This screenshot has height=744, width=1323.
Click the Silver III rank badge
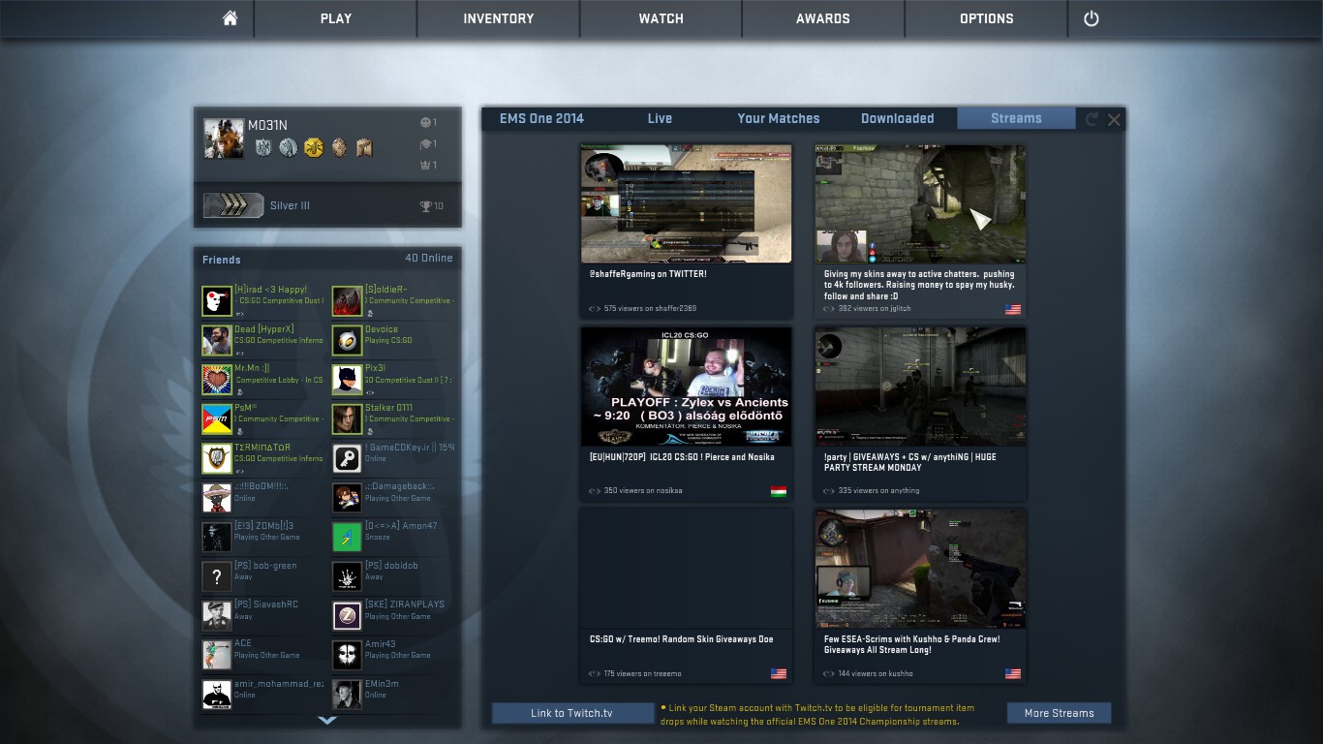point(233,205)
